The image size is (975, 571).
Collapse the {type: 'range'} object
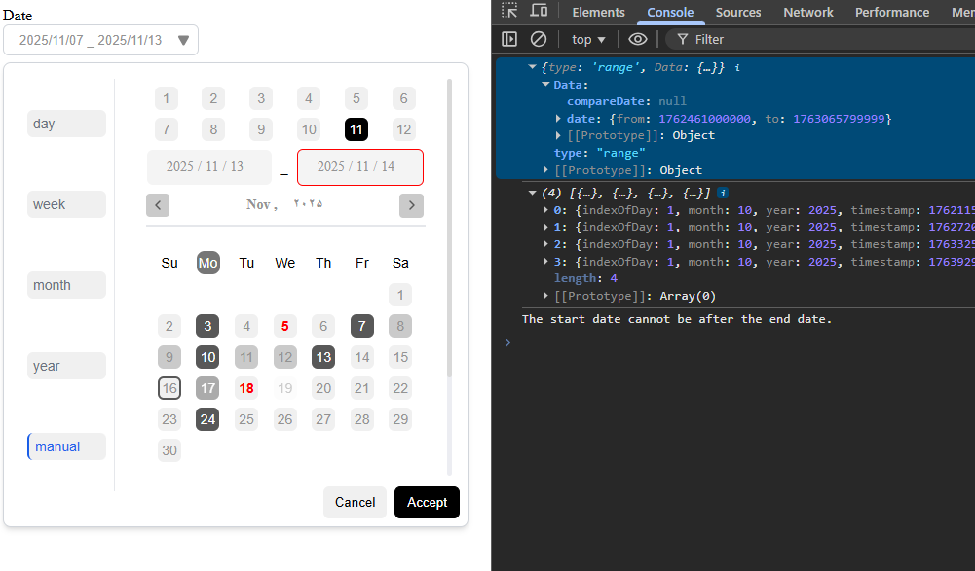pyautogui.click(x=532, y=67)
